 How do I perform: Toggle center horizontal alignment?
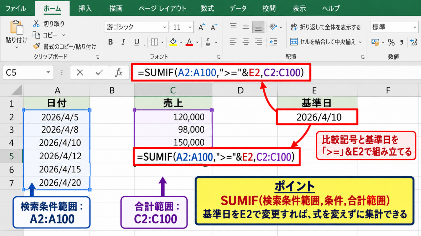(x=246, y=42)
